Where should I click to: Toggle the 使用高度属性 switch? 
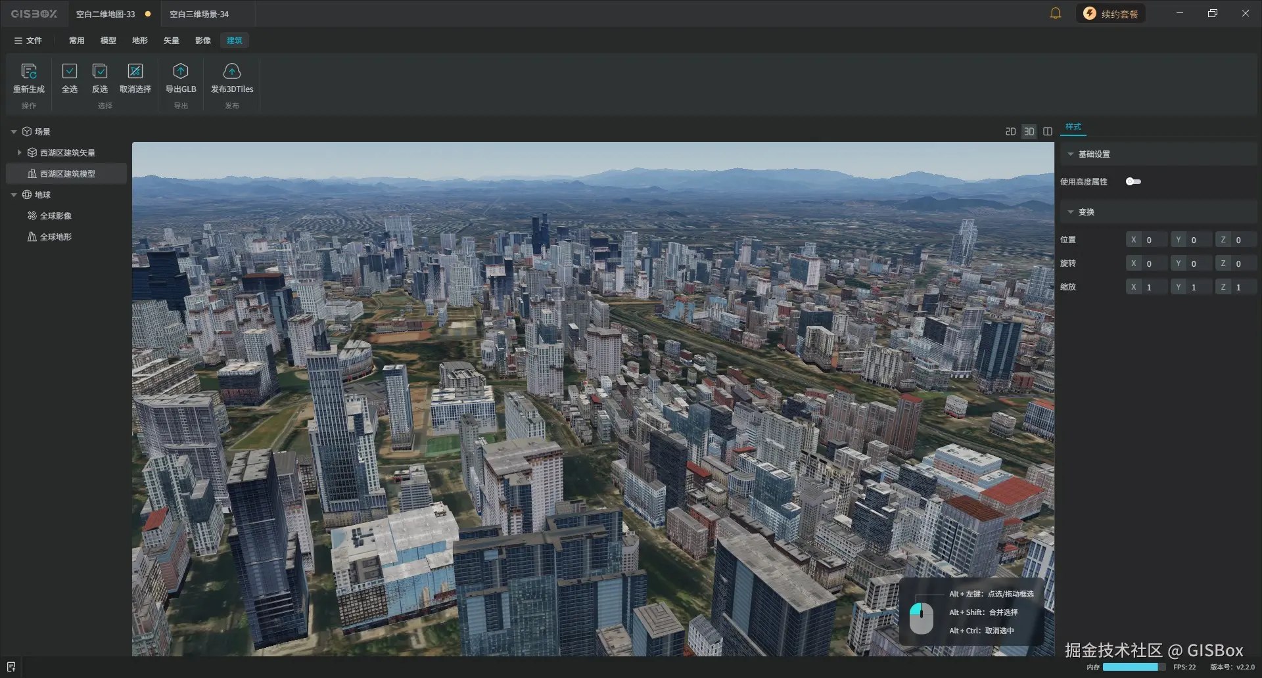pyautogui.click(x=1133, y=181)
